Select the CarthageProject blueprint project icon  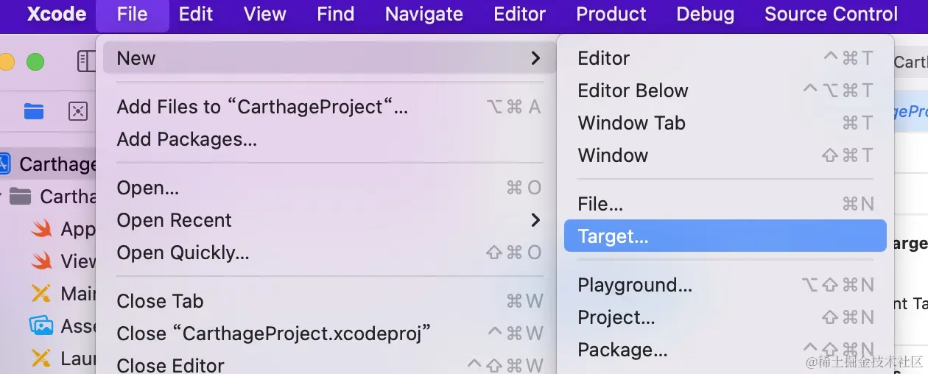pos(4,163)
